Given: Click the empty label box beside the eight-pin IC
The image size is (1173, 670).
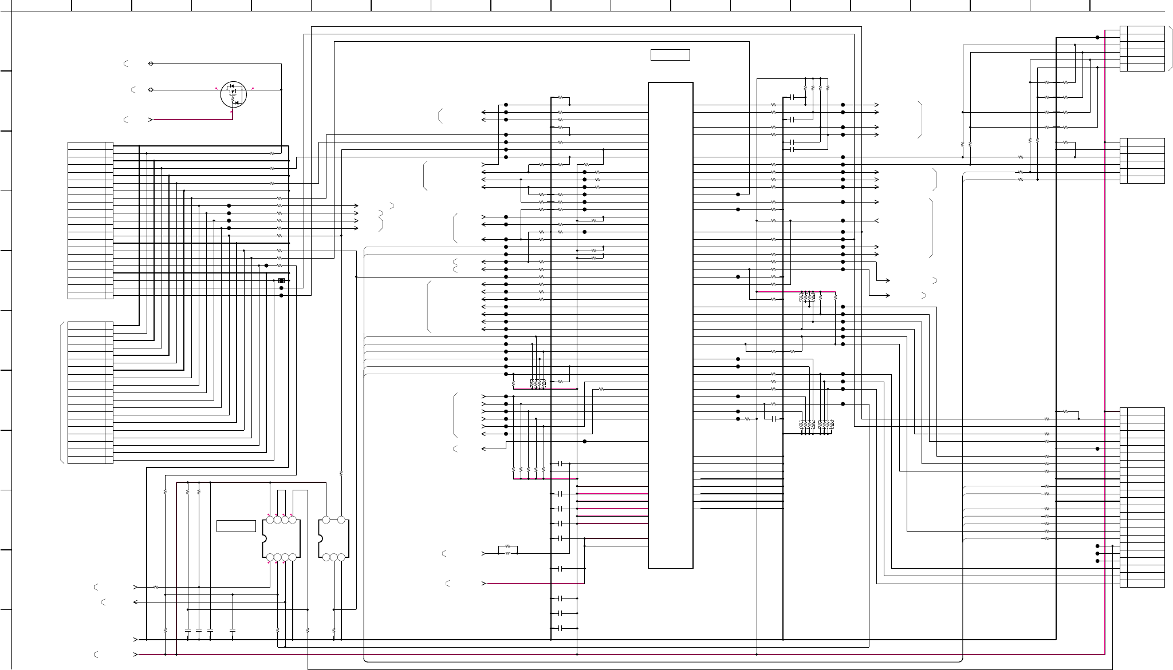Looking at the screenshot, I should click(x=236, y=526).
